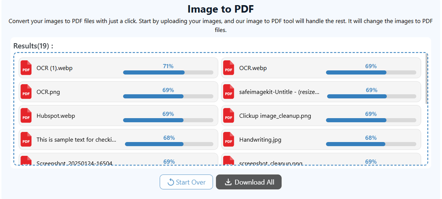Click the Handwriting.jpg progress bar

[x=371, y=144]
